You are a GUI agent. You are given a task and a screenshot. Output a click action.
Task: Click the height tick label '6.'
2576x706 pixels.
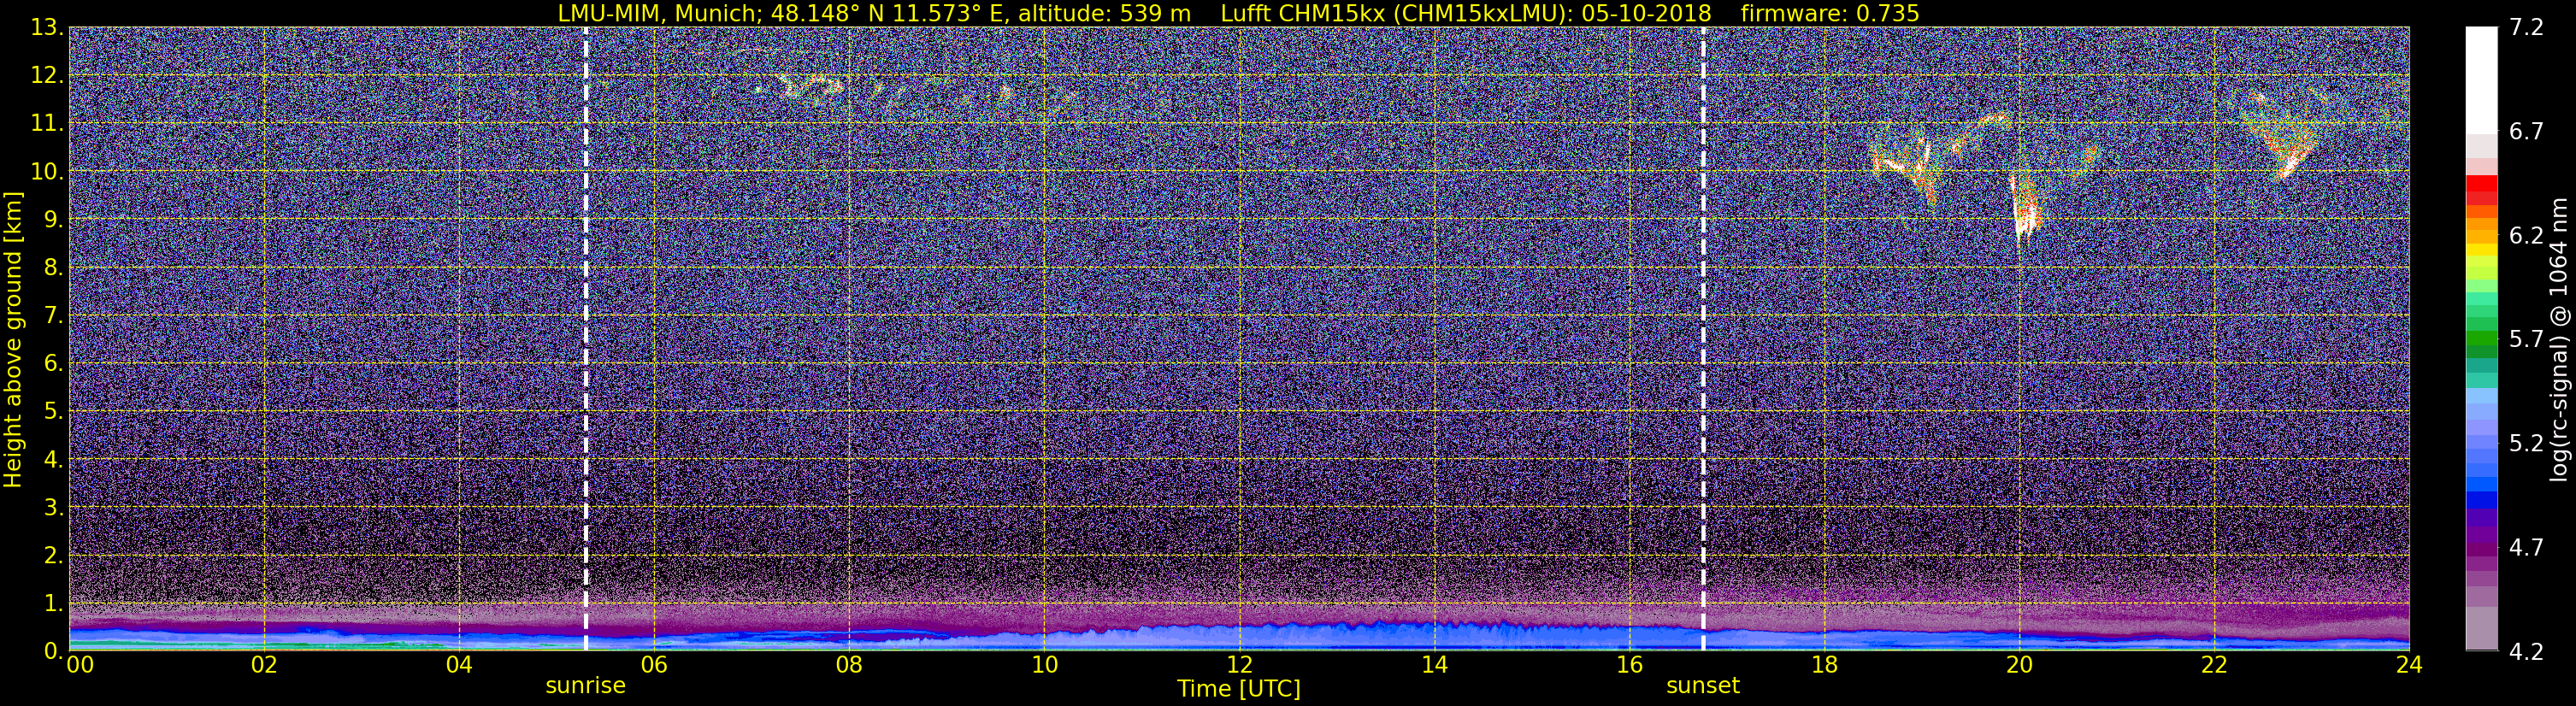tap(52, 363)
